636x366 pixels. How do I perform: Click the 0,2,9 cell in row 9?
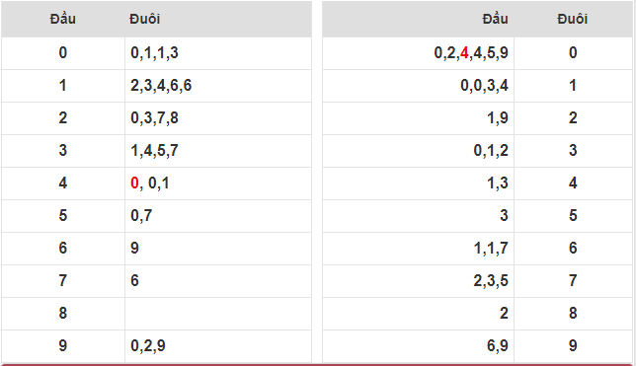pos(218,346)
